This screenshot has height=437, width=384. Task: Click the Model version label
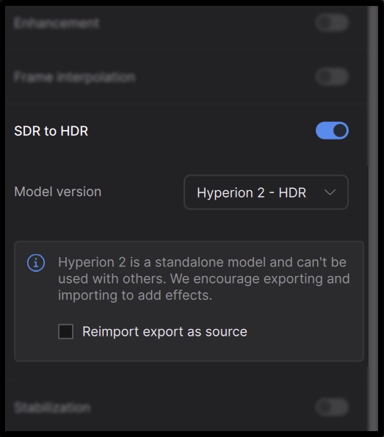(58, 192)
